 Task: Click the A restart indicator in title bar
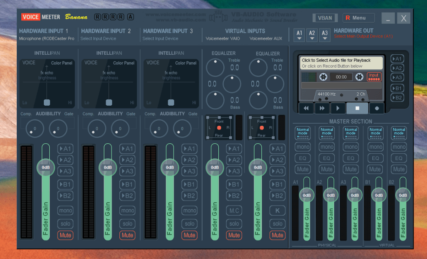131,17
